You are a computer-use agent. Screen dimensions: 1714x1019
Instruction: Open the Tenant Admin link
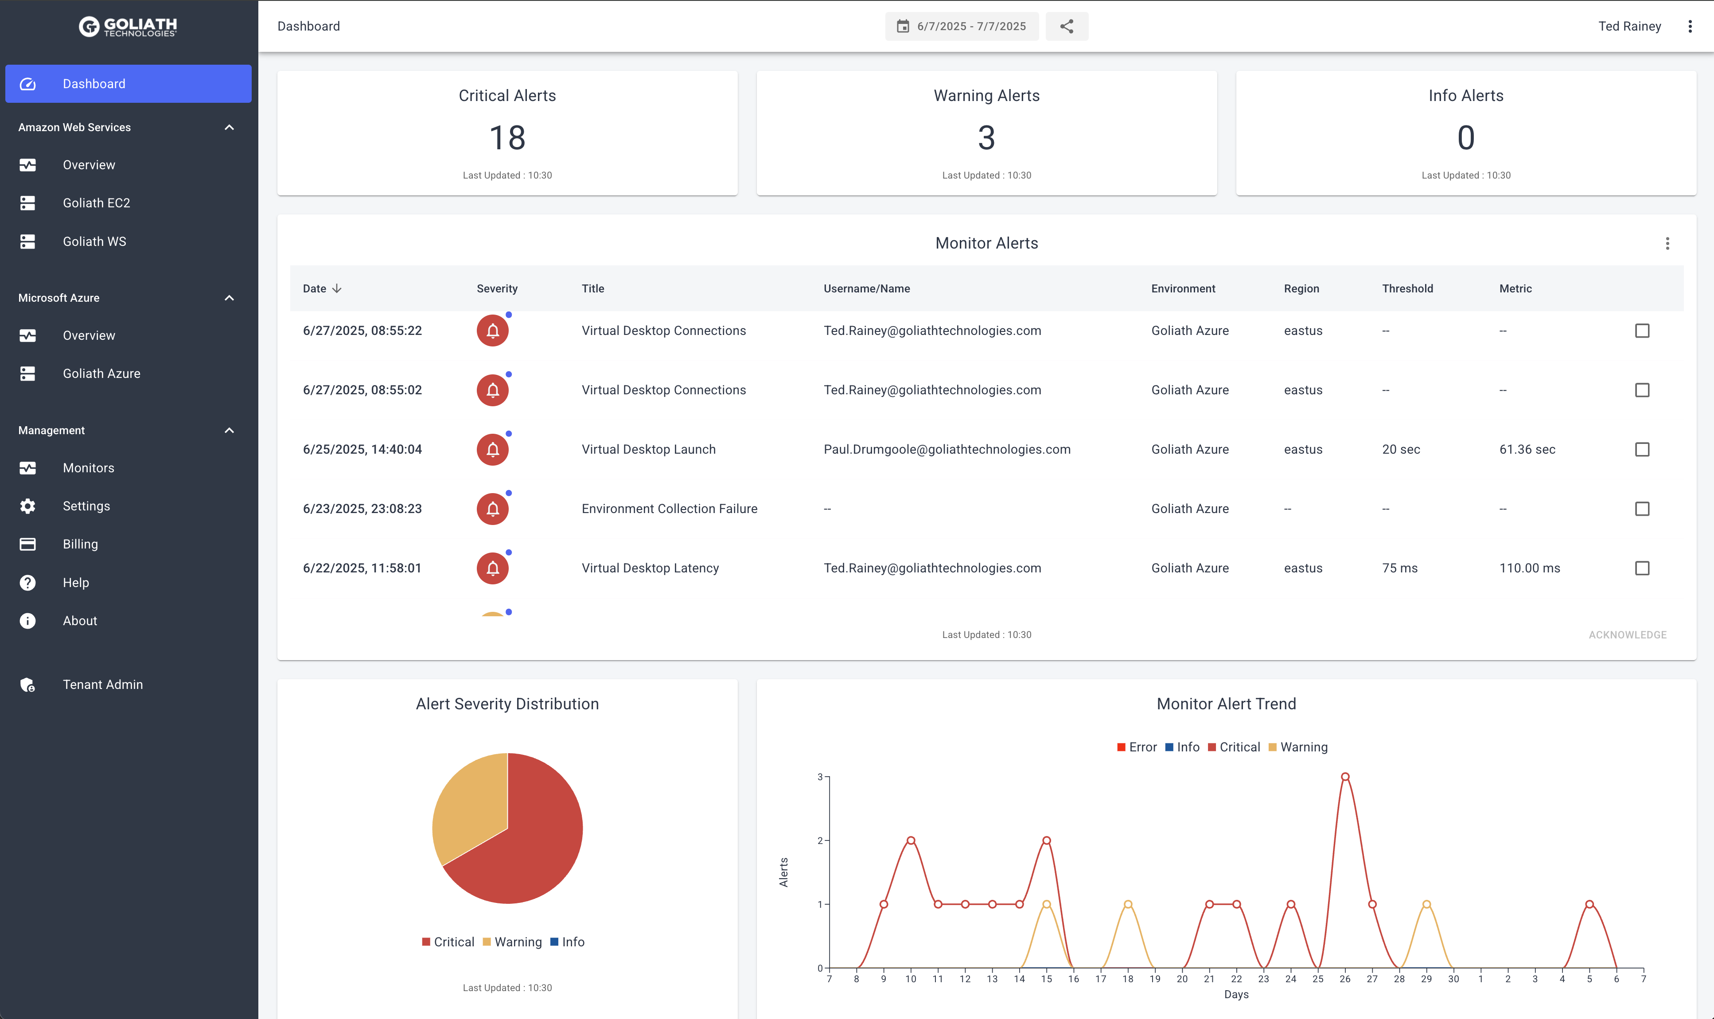[129, 685]
